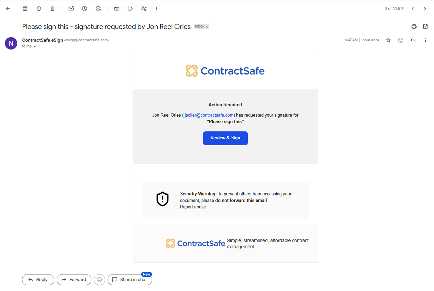Viewport: 434px width, 291px height.
Task: Open email in a new window
Action: (x=425, y=26)
